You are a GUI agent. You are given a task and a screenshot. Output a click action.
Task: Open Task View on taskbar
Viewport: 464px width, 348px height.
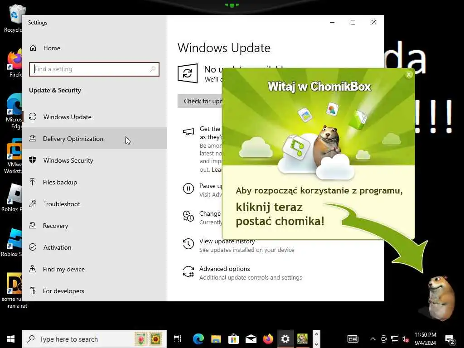pyautogui.click(x=178, y=339)
